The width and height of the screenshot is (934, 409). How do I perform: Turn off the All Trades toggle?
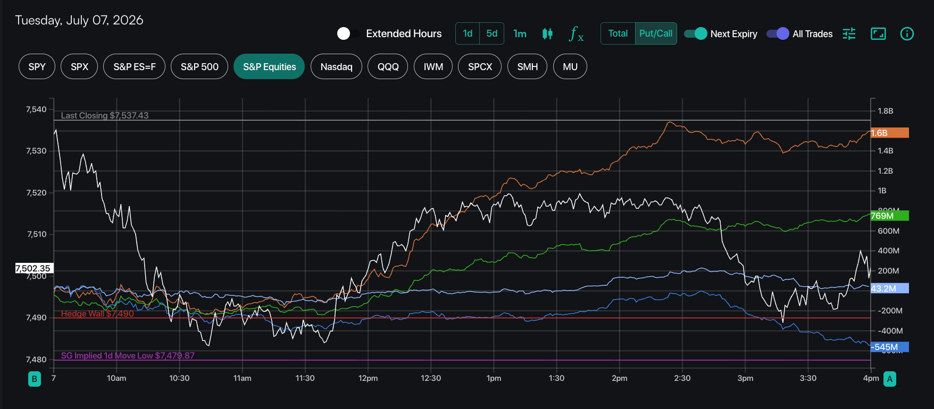(778, 33)
